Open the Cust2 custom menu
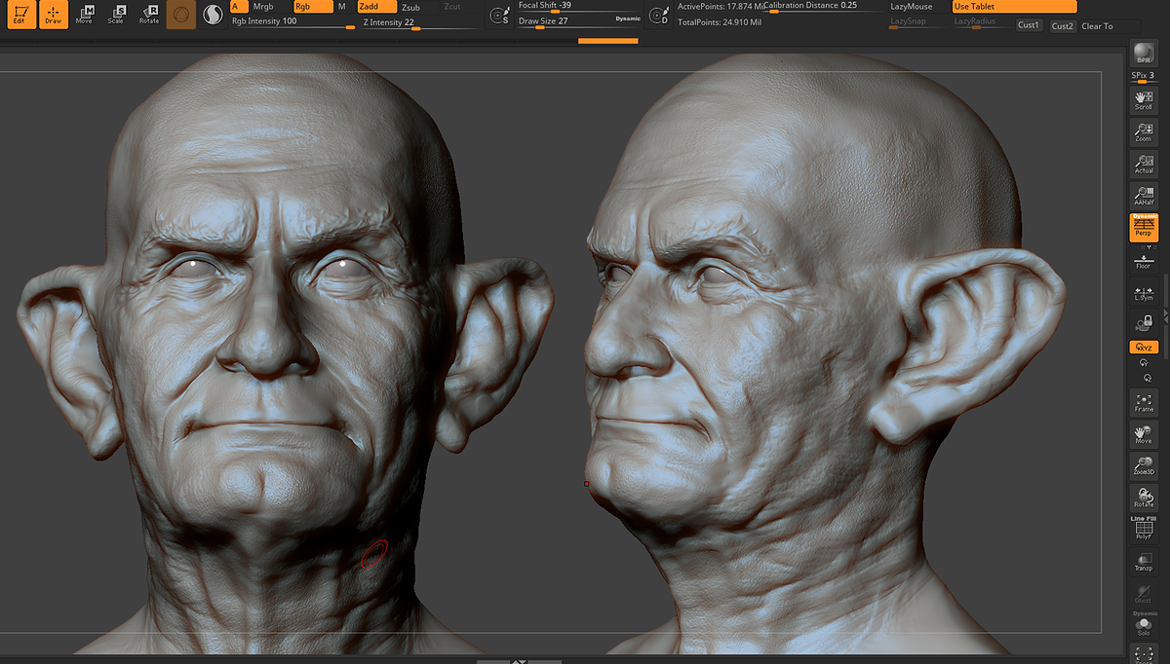 click(x=1063, y=26)
